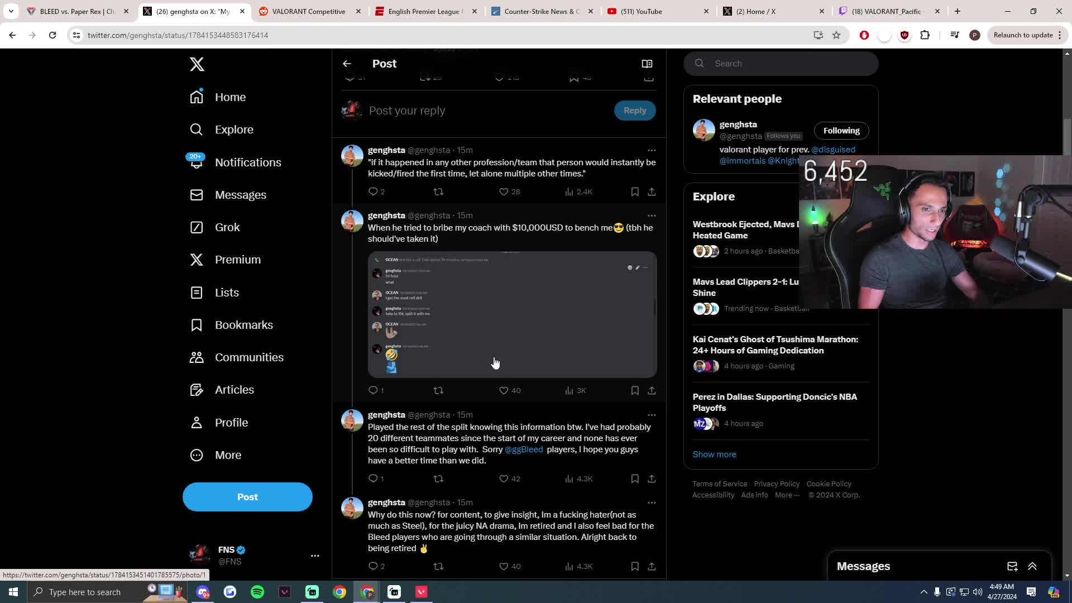The image size is (1072, 603).
Task: Open Grok from the sidebar
Action: click(215, 227)
